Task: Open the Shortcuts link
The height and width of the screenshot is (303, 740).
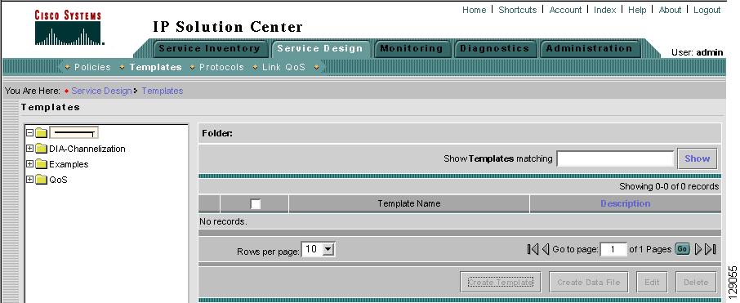Action: pos(517,10)
